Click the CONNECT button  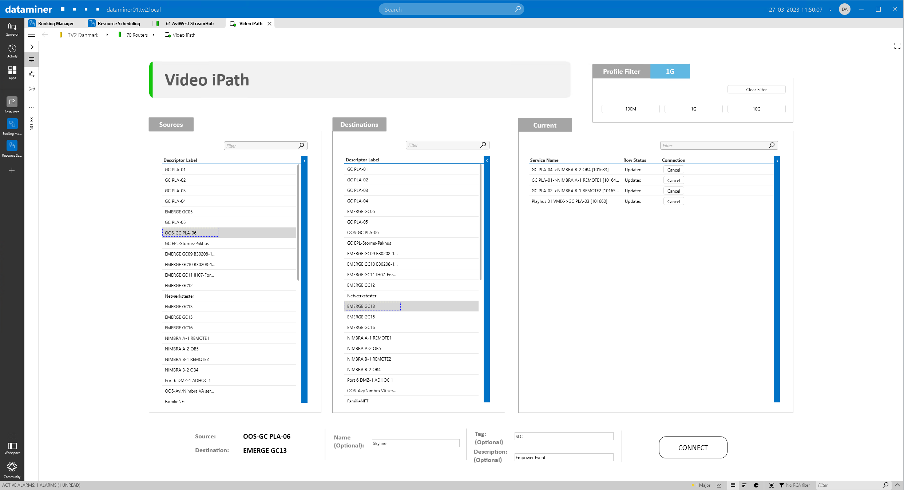693,447
